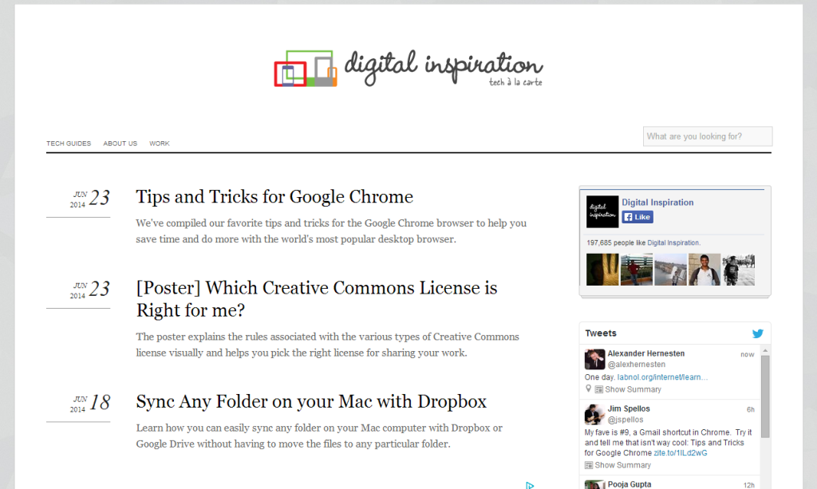Click the Digital Inspiration Facebook page avatar
This screenshot has width=817, height=489.
pos(602,211)
